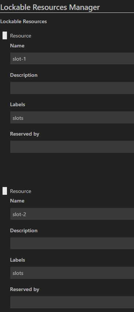This screenshot has width=134, height=312.
Task: Focus the Name field containing slot-2
Action: (x=72, y=214)
